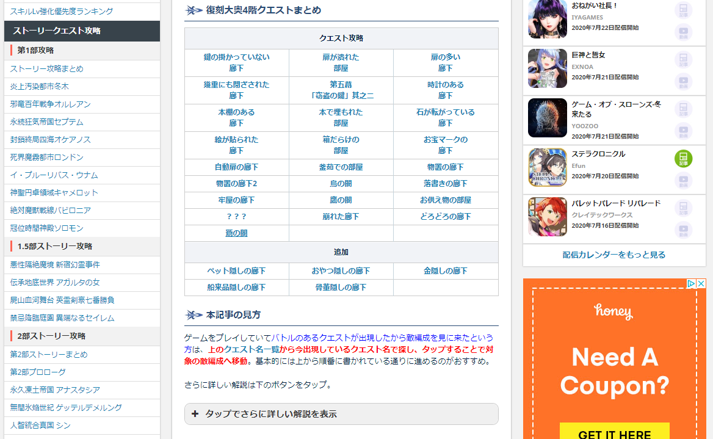The width and height of the screenshot is (713, 439).
Task: Click the ステラクロニクル game thumbnail
Action: point(547,167)
